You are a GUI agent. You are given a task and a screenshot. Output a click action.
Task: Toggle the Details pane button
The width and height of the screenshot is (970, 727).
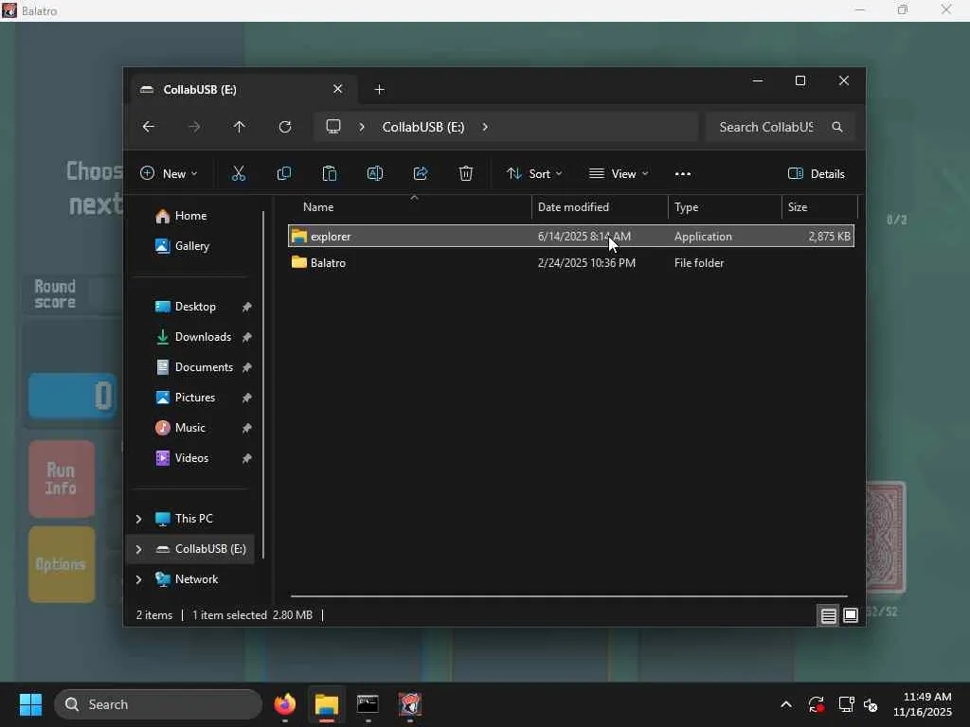[817, 174]
